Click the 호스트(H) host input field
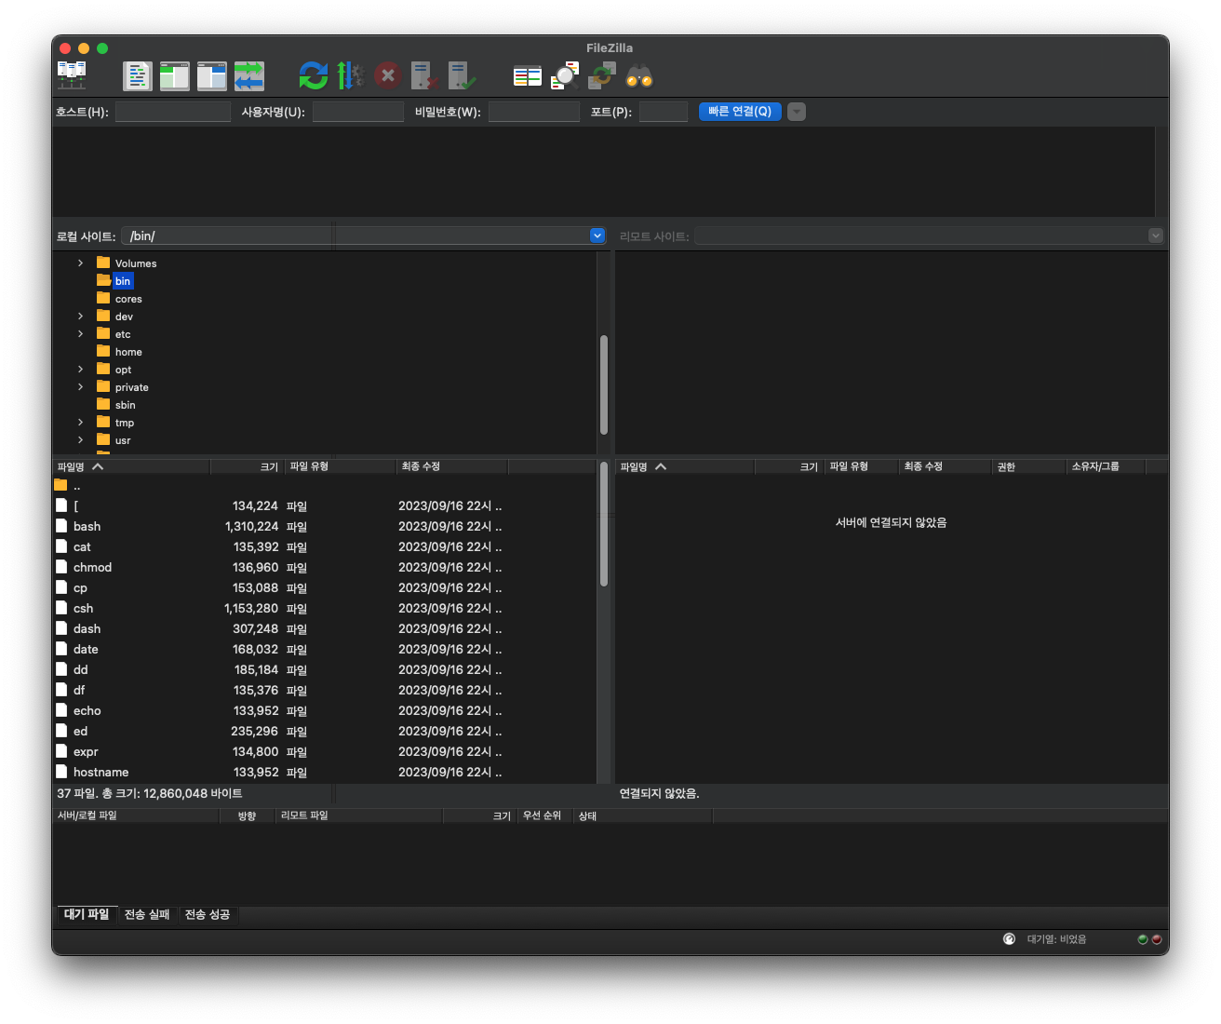The width and height of the screenshot is (1221, 1024). [x=172, y=112]
